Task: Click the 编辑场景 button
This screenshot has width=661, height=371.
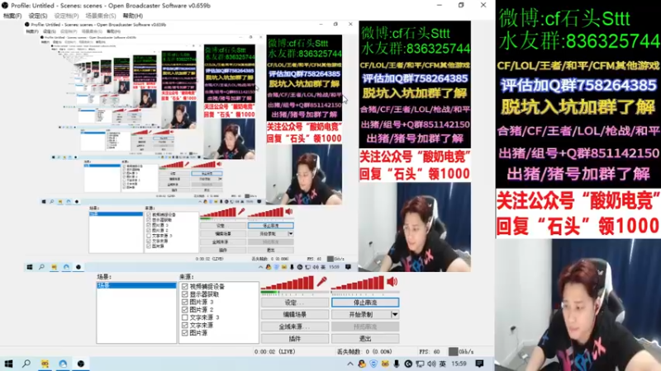Action: tap(295, 314)
